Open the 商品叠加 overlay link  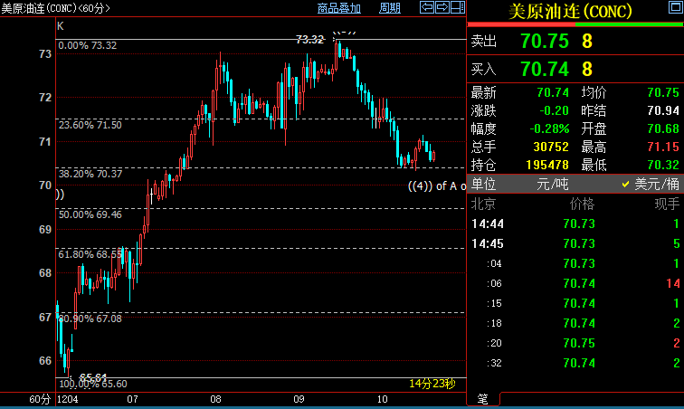tap(339, 8)
